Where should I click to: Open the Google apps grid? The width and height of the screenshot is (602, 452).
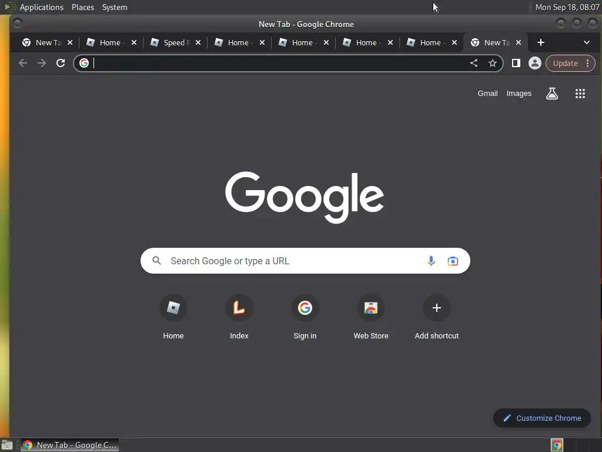click(x=580, y=94)
